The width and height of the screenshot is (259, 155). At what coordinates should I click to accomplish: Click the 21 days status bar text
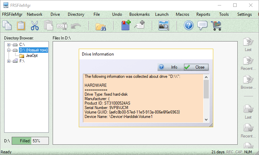(x=218, y=152)
